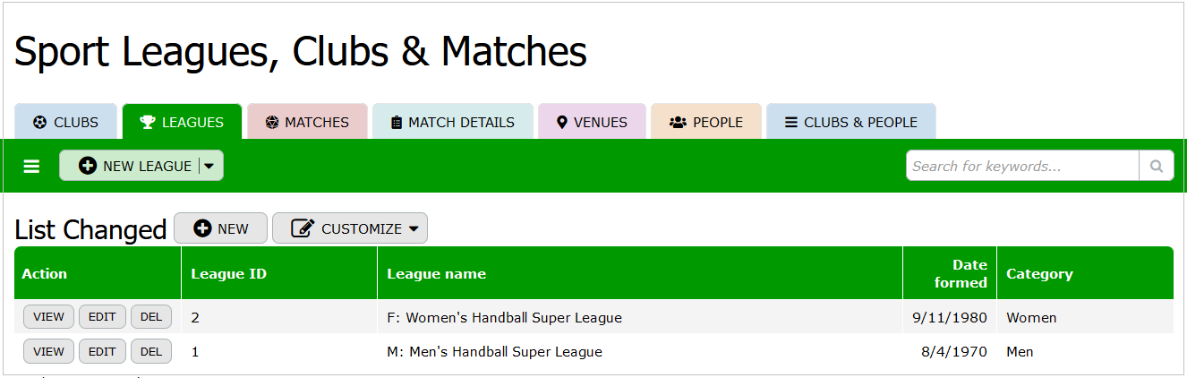Open the People tab
The height and width of the screenshot is (378, 1187).
[705, 123]
